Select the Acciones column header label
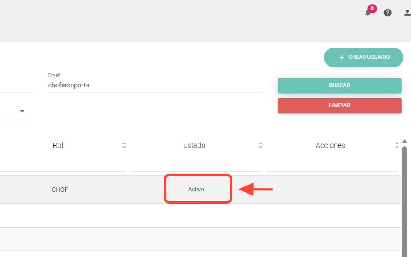 pyautogui.click(x=330, y=145)
